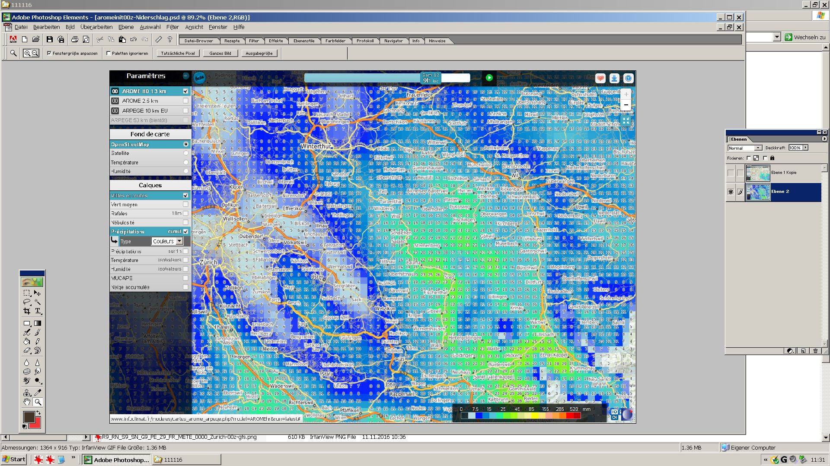Image resolution: width=830 pixels, height=466 pixels.
Task: Click the Print icon in toolbar
Action: click(74, 39)
